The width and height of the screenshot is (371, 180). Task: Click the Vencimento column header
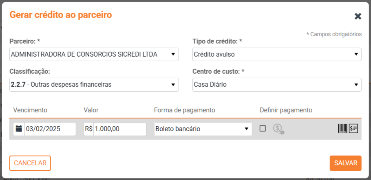point(31,110)
